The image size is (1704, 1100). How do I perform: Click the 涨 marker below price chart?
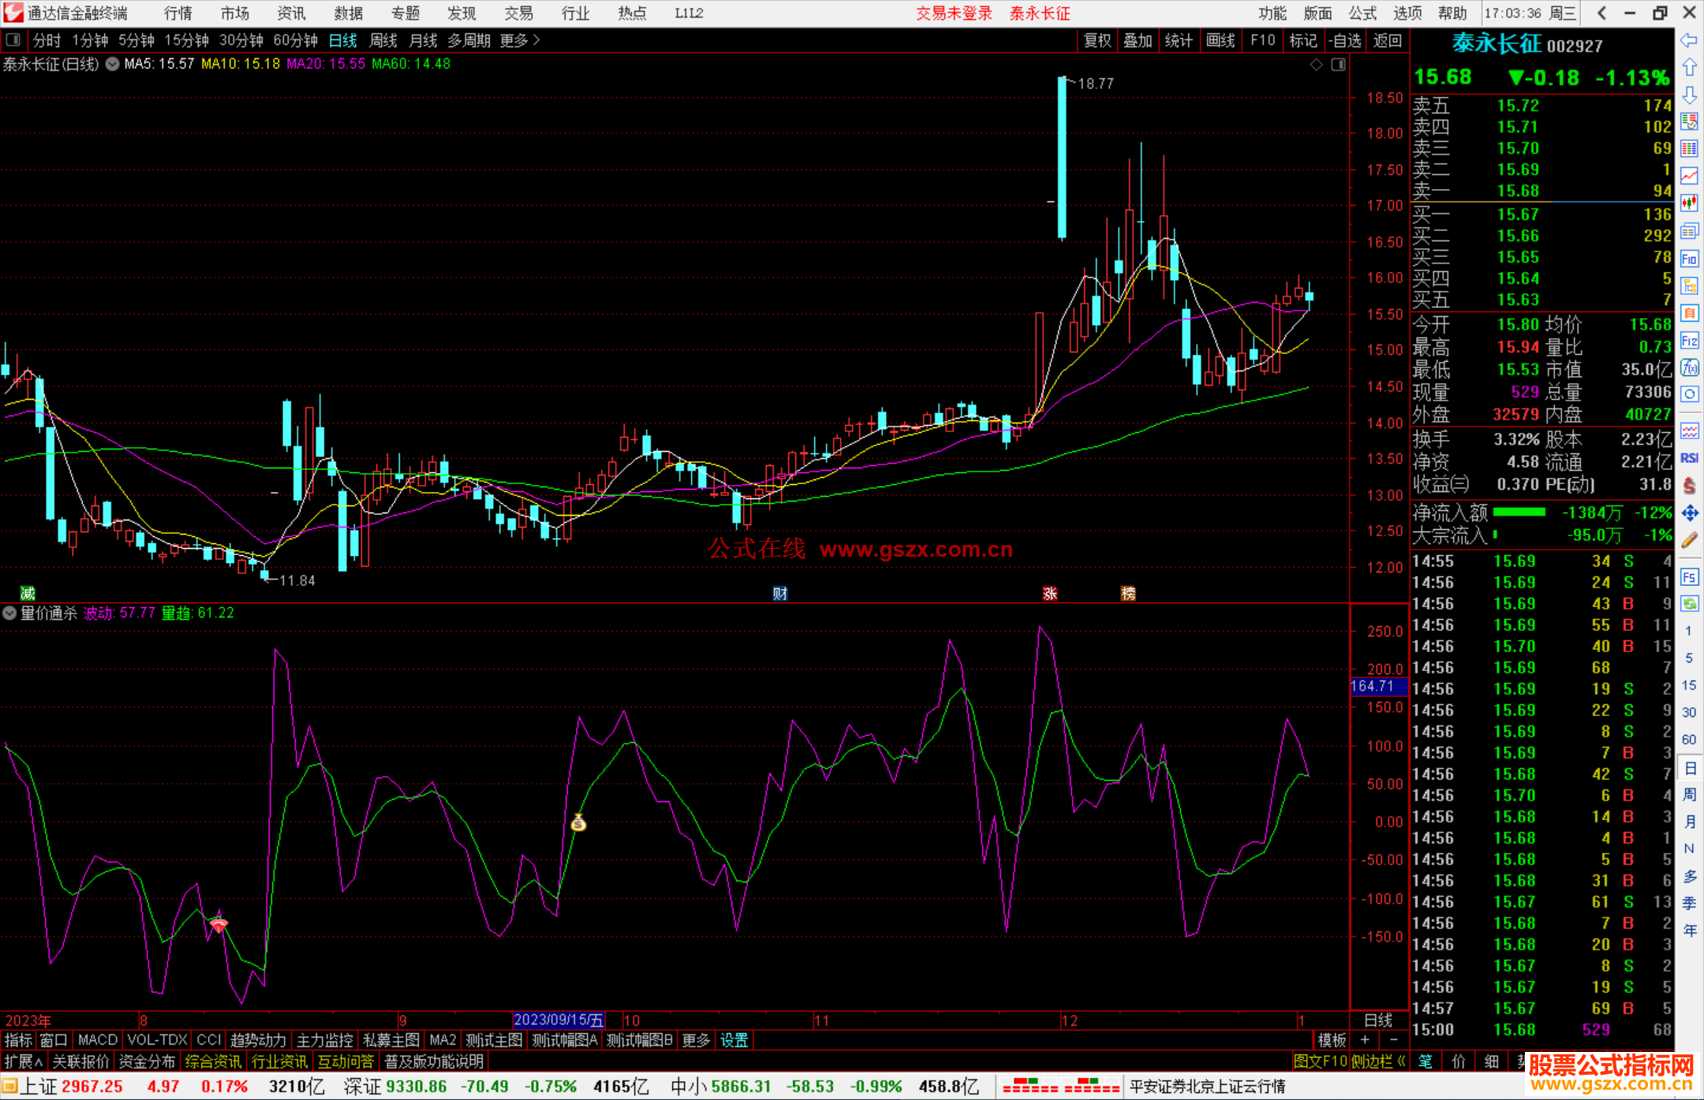[x=1049, y=593]
